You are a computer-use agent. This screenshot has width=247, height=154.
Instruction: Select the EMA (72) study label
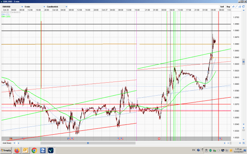[x=6, y=15]
